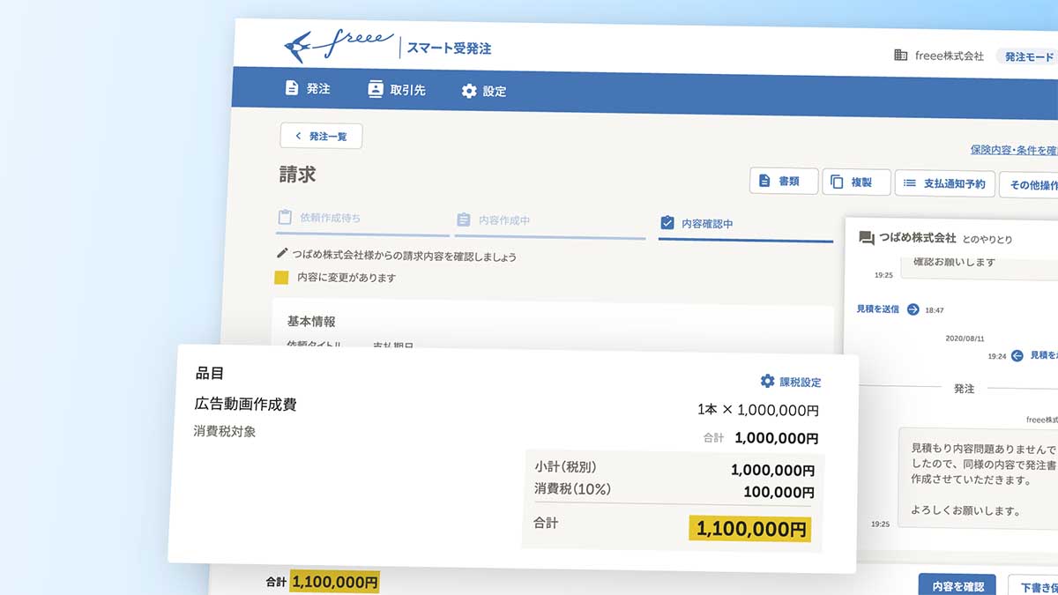Select the 依頼作成待ち step tab
This screenshot has width=1058, height=595.
(x=362, y=218)
